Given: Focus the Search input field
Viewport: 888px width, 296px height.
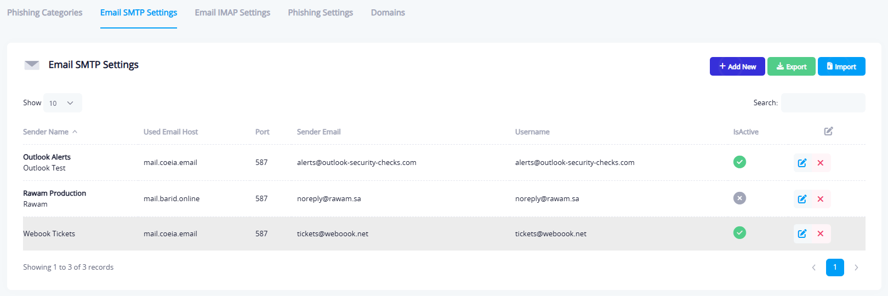Looking at the screenshot, I should click(823, 103).
